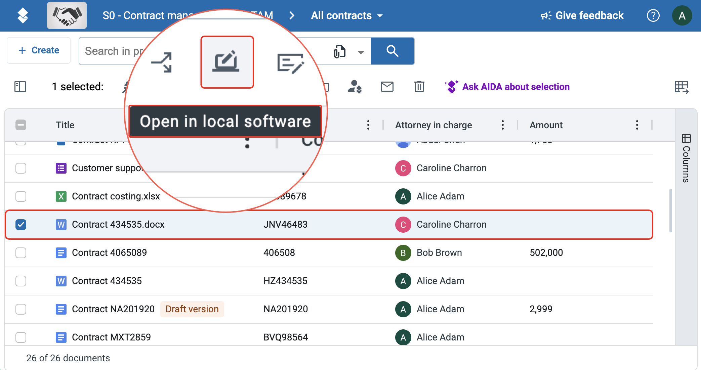
Task: Toggle the select-all header checkbox
Action: 21,125
